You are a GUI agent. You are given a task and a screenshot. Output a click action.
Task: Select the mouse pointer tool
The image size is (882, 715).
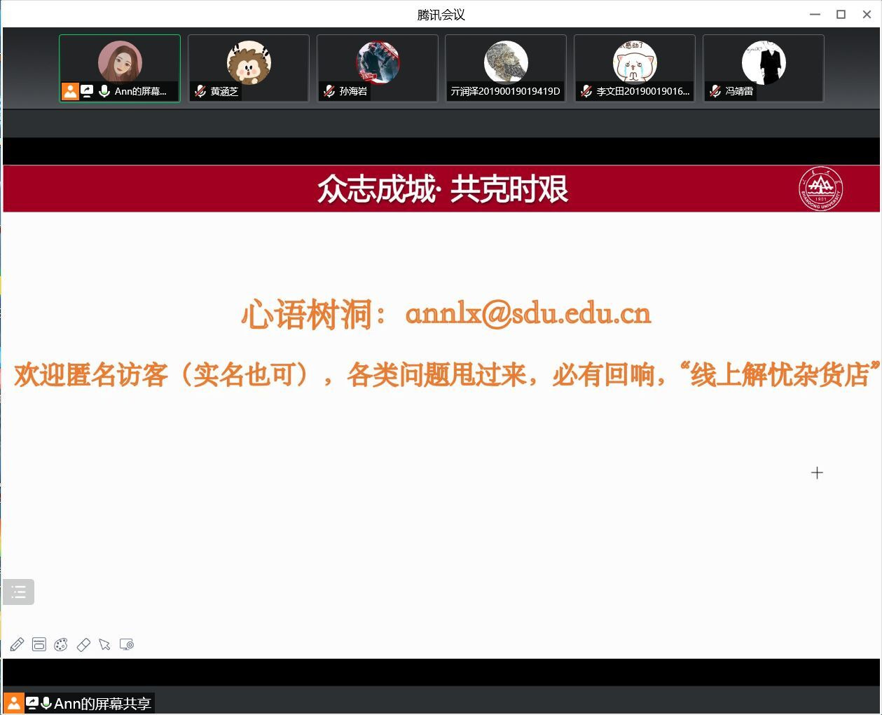click(105, 644)
